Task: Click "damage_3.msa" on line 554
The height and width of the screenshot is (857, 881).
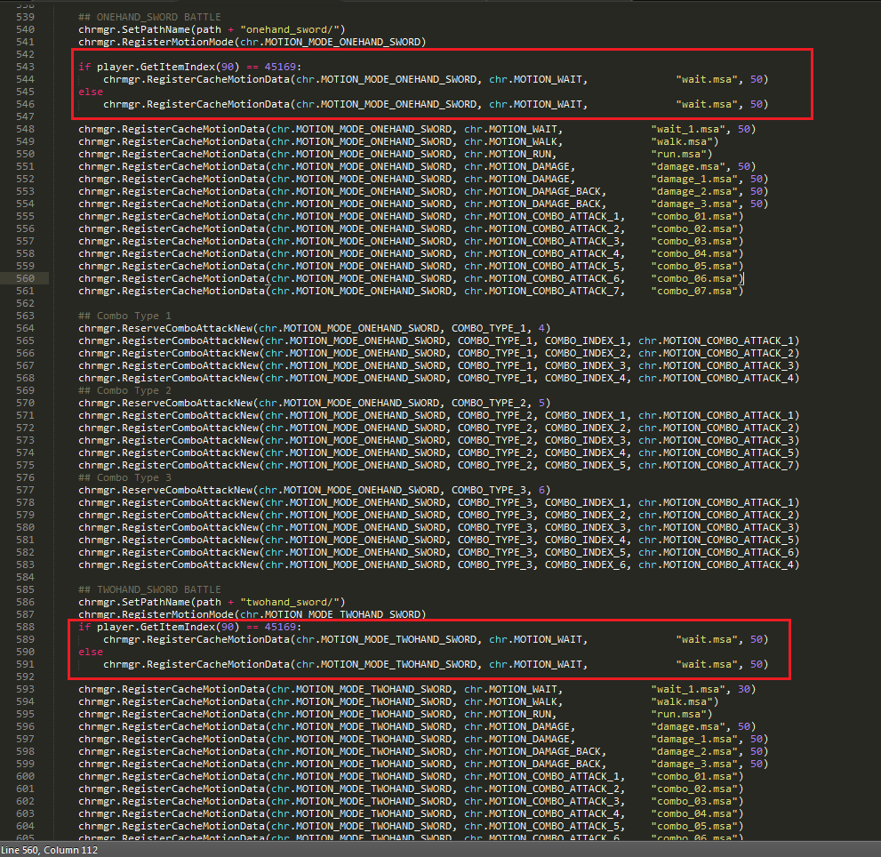Action: click(x=694, y=204)
